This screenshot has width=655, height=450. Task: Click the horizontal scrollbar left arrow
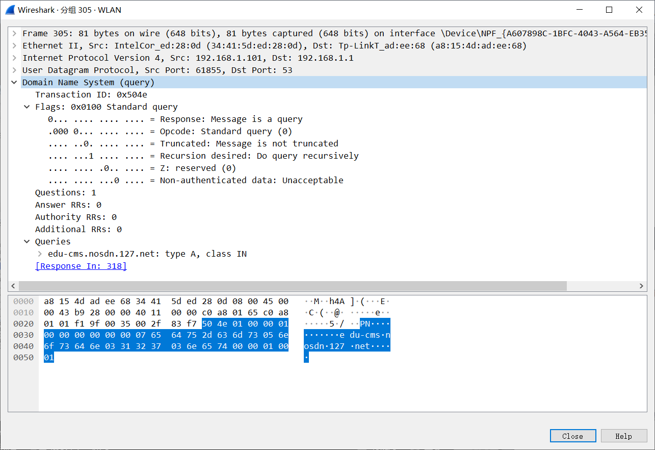pyautogui.click(x=13, y=286)
